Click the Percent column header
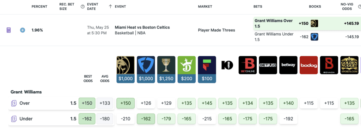 click(39, 6)
